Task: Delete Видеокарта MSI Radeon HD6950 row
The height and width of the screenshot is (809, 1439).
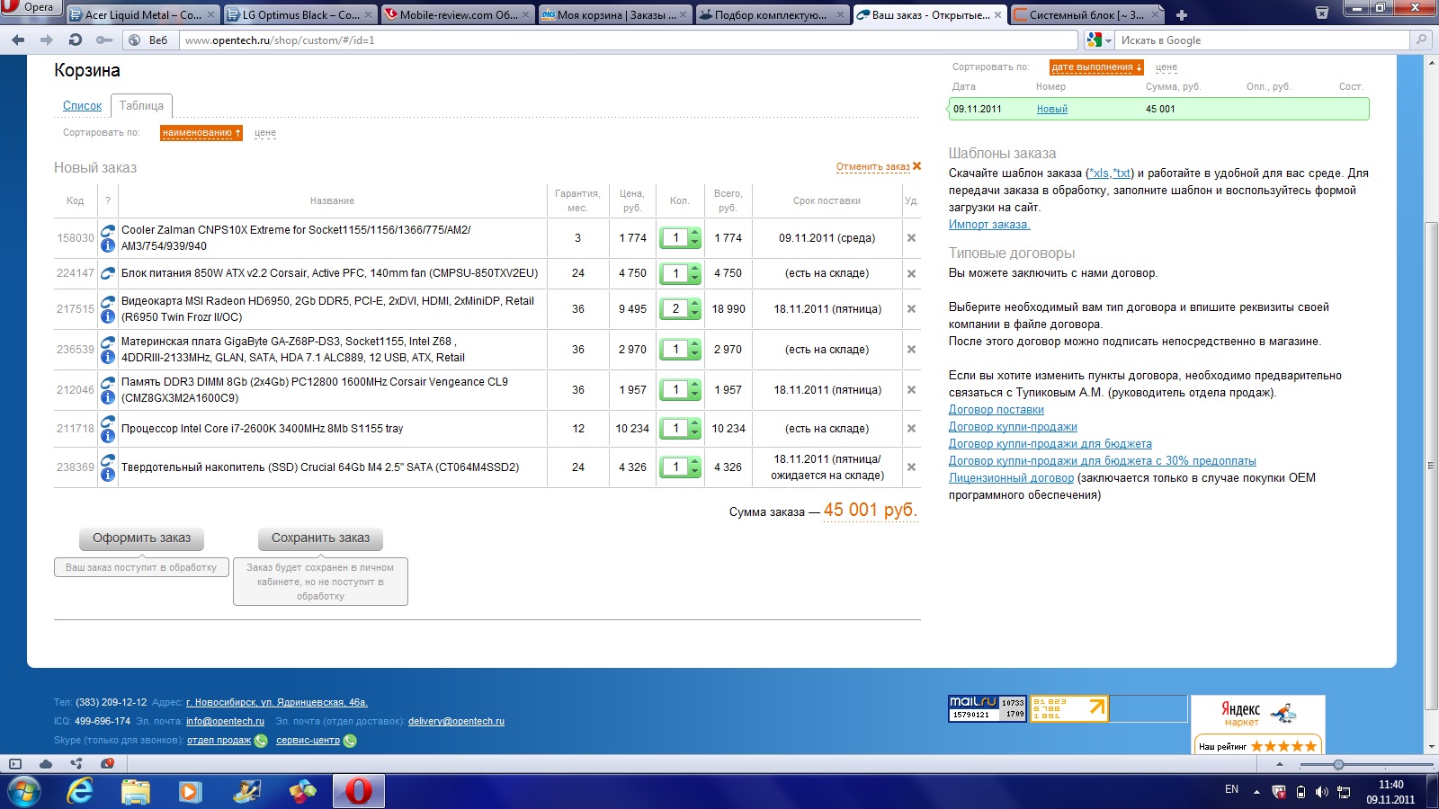Action: [x=911, y=308]
